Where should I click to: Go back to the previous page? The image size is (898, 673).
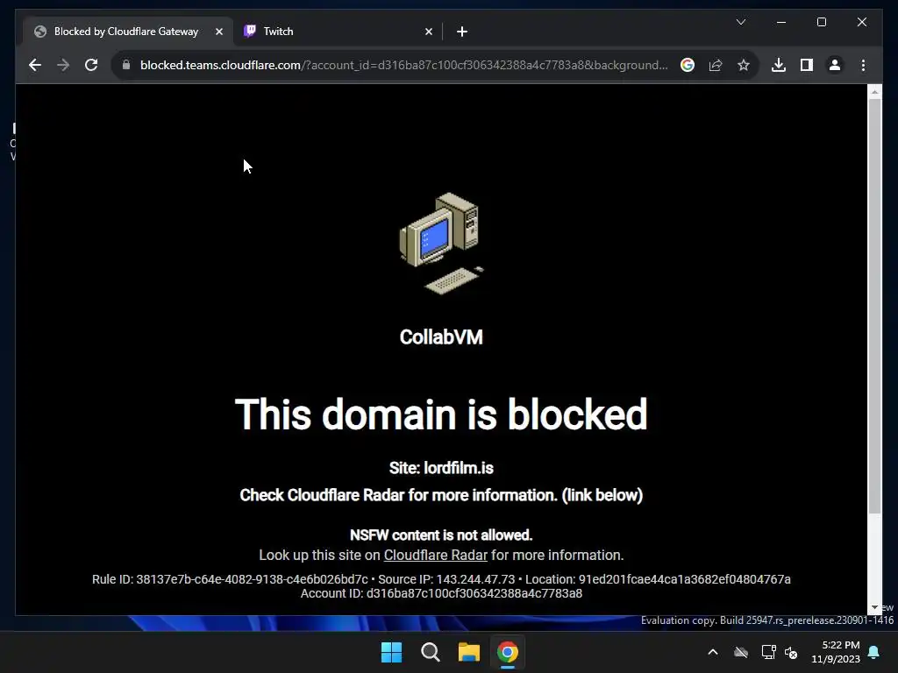pyautogui.click(x=35, y=65)
